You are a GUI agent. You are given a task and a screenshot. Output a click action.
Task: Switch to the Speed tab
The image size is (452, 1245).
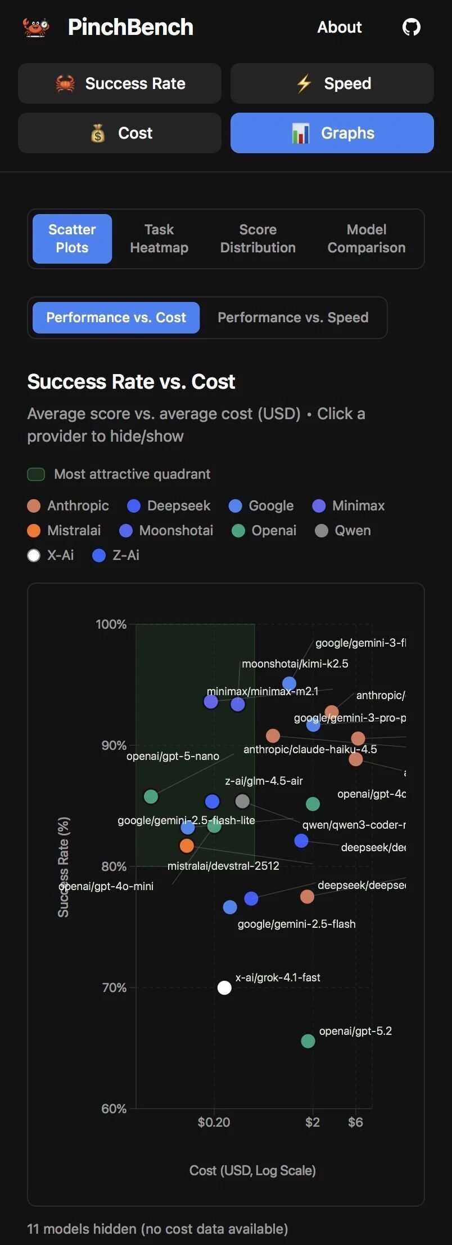[x=332, y=83]
